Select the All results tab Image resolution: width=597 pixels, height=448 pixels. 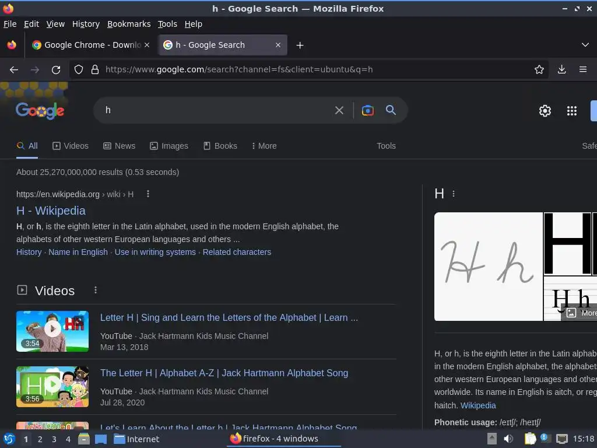click(x=27, y=146)
